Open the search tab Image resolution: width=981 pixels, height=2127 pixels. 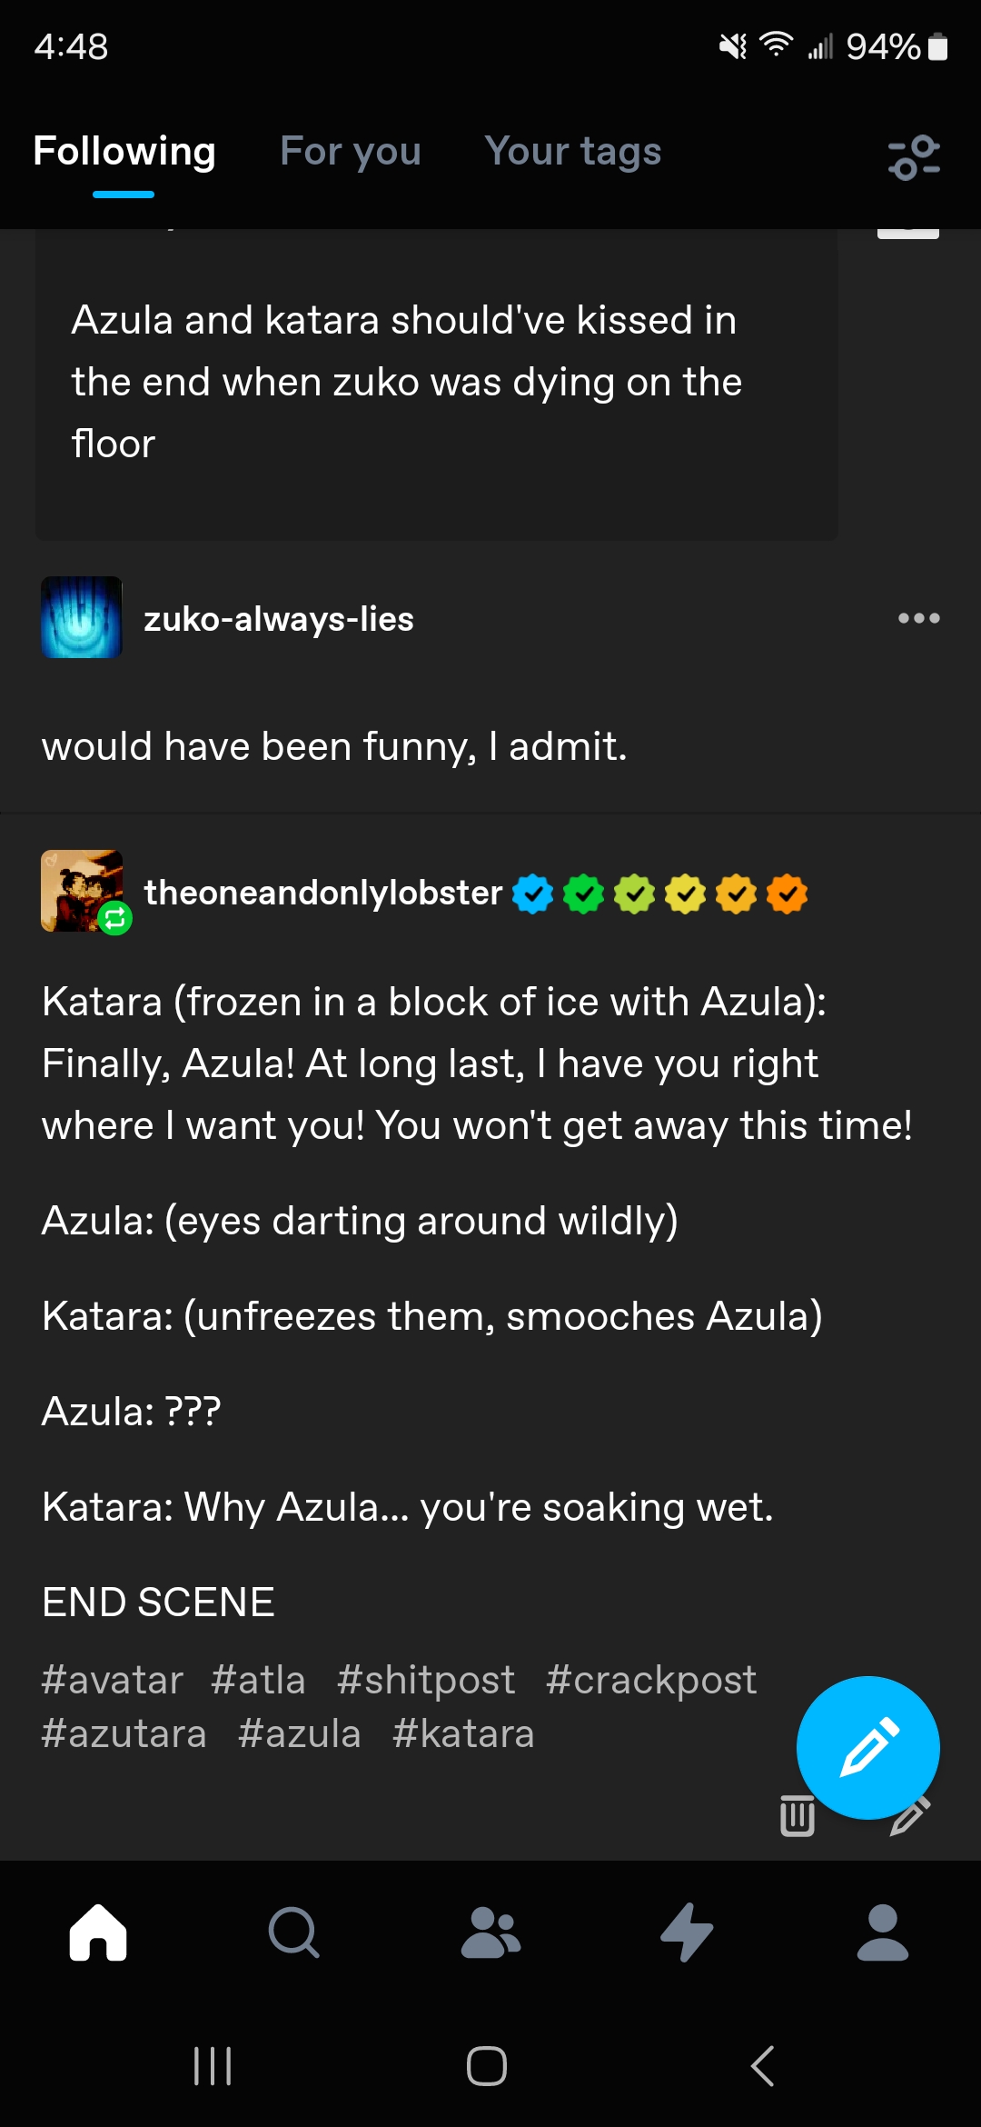[293, 1932]
